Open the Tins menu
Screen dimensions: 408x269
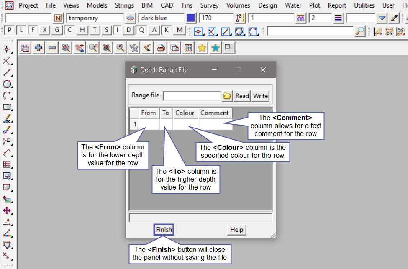187,5
